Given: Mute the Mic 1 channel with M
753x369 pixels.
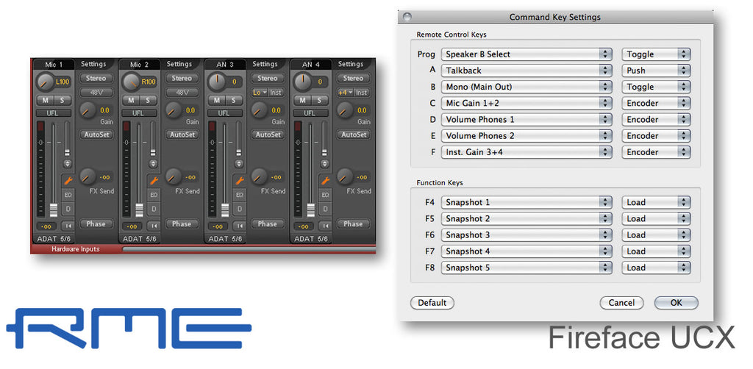Looking at the screenshot, I should tap(45, 100).
